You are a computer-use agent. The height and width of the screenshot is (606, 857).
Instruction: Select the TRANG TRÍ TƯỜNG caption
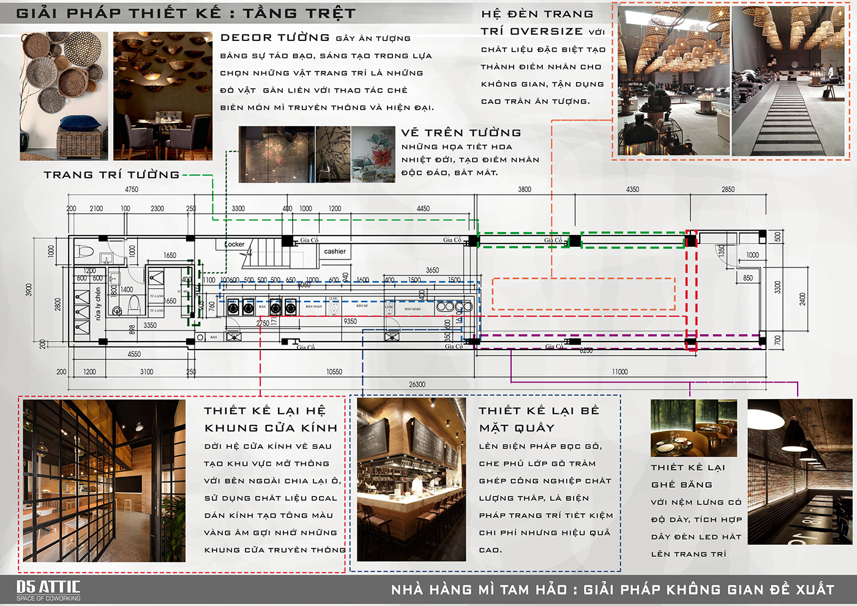pos(111,175)
